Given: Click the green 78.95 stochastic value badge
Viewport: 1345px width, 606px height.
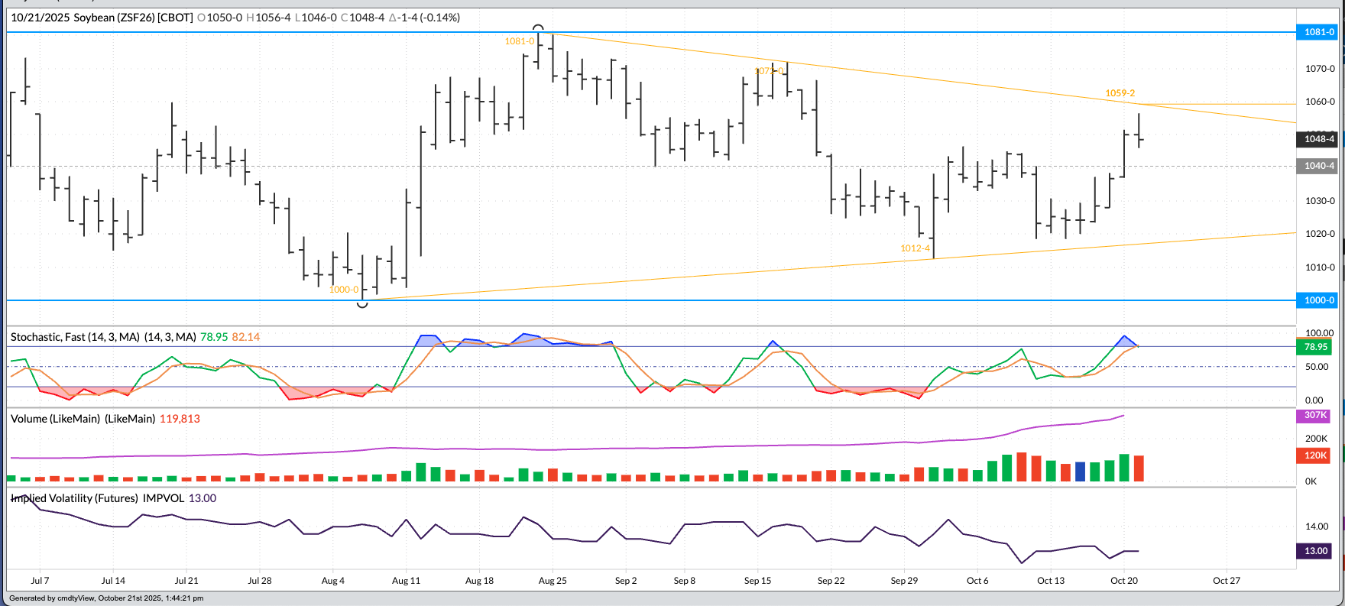Looking at the screenshot, I should 1315,347.
